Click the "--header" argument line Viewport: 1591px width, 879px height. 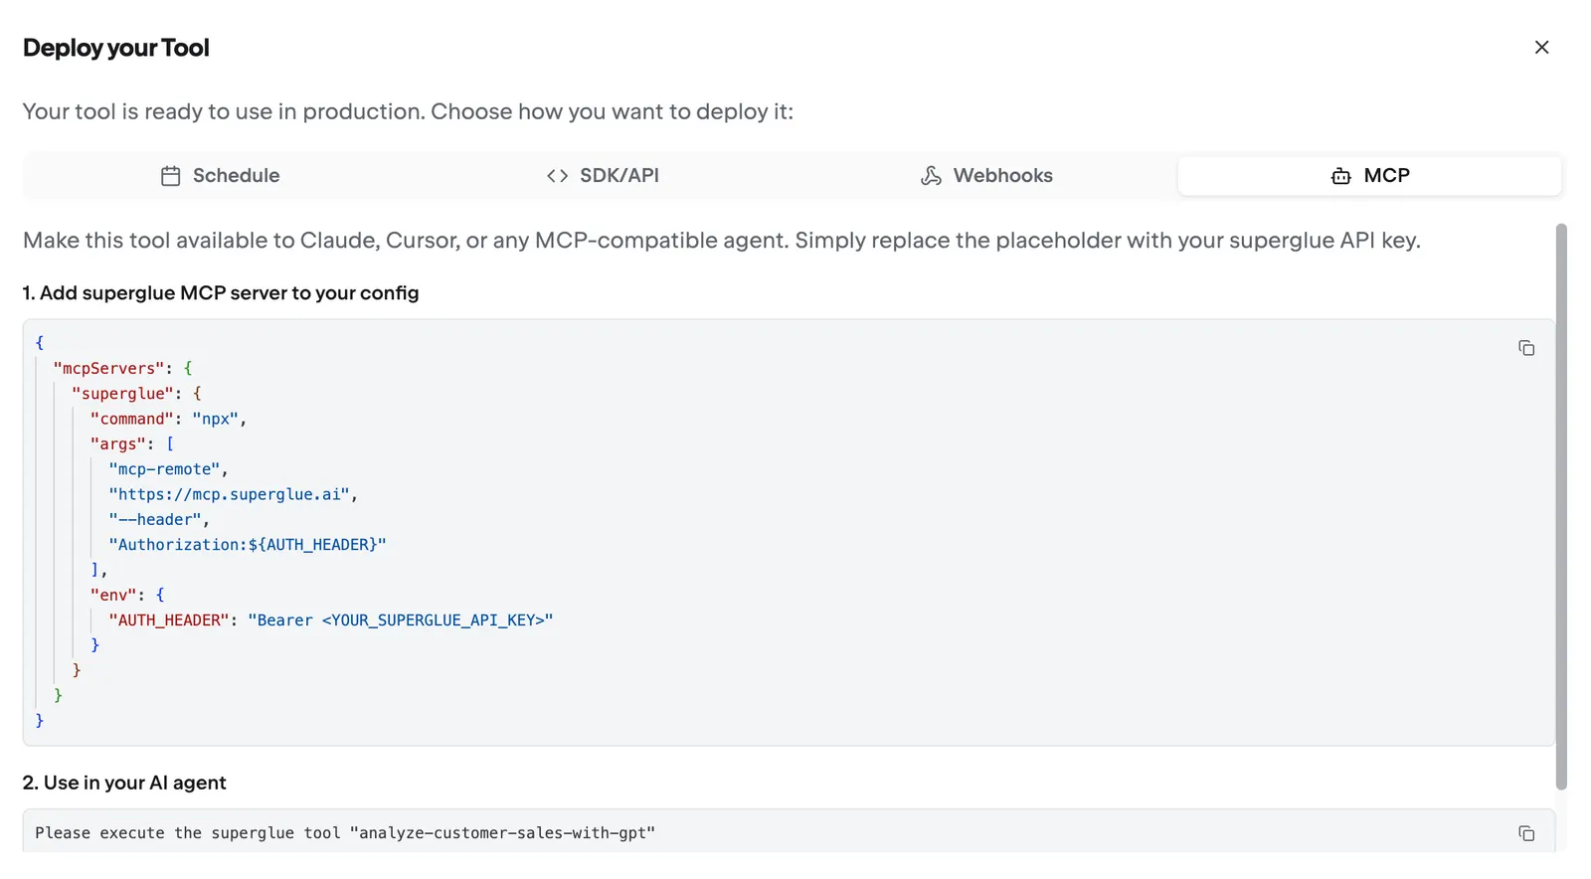(x=159, y=520)
